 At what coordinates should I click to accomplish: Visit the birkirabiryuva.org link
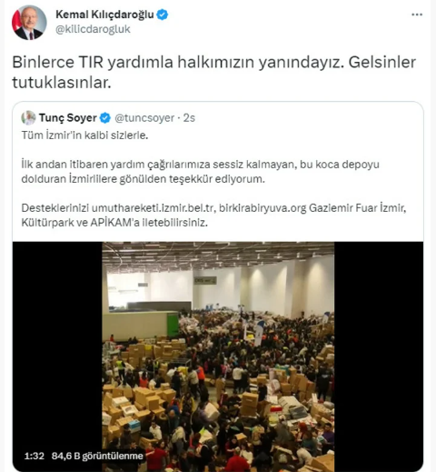(x=263, y=208)
